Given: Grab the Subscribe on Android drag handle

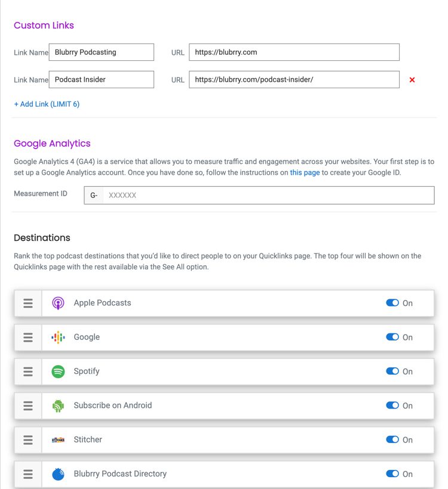Looking at the screenshot, I should pos(28,406).
